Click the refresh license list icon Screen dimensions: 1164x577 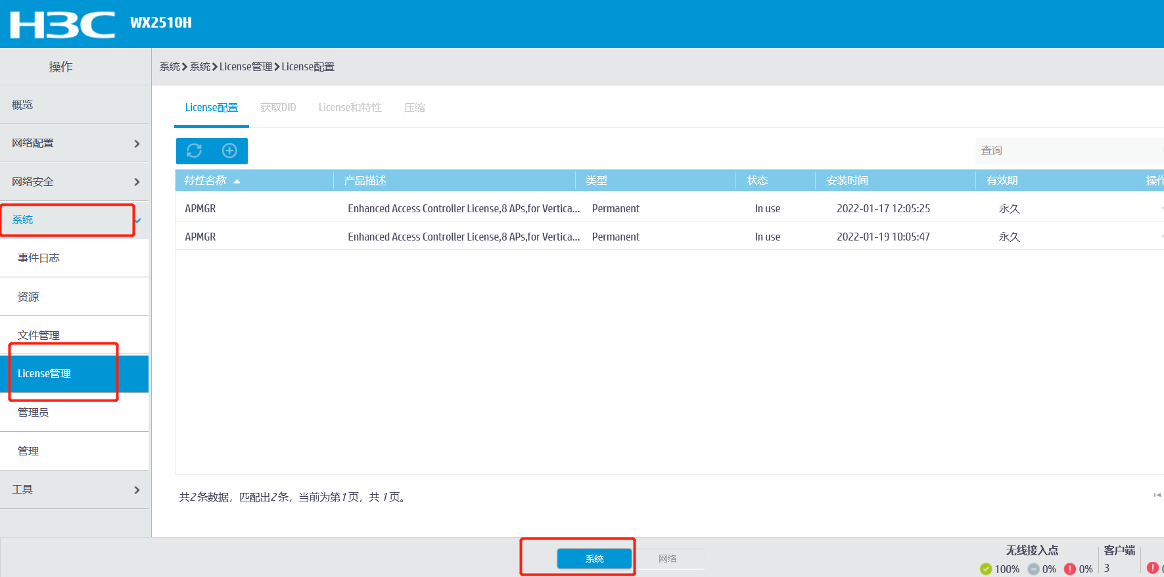(194, 150)
